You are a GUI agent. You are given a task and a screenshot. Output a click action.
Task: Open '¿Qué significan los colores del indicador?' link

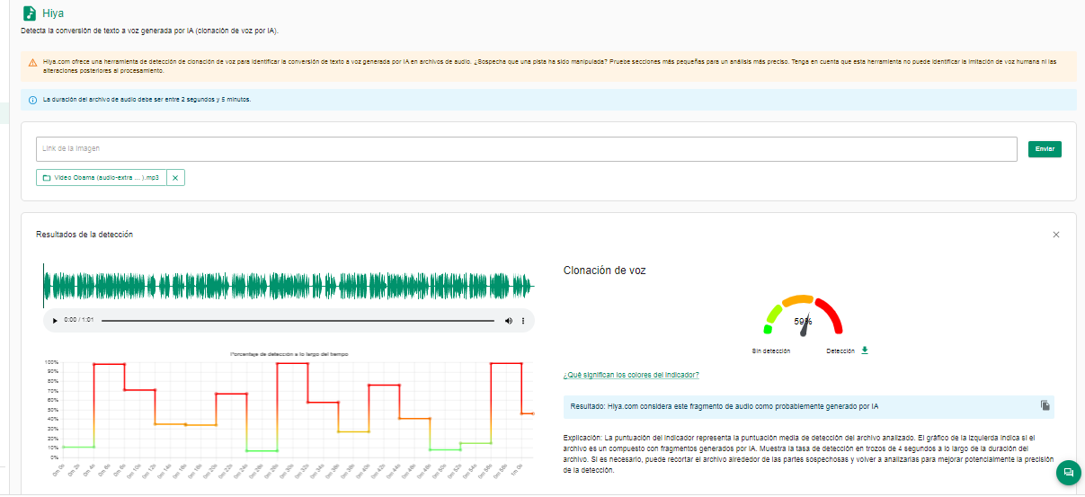(x=631, y=375)
